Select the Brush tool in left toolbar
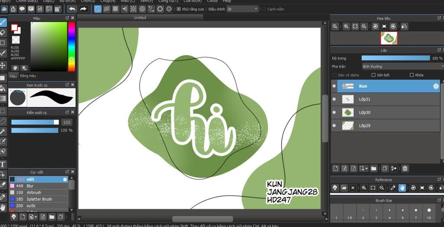This screenshot has width=444, height=227. coord(3,22)
